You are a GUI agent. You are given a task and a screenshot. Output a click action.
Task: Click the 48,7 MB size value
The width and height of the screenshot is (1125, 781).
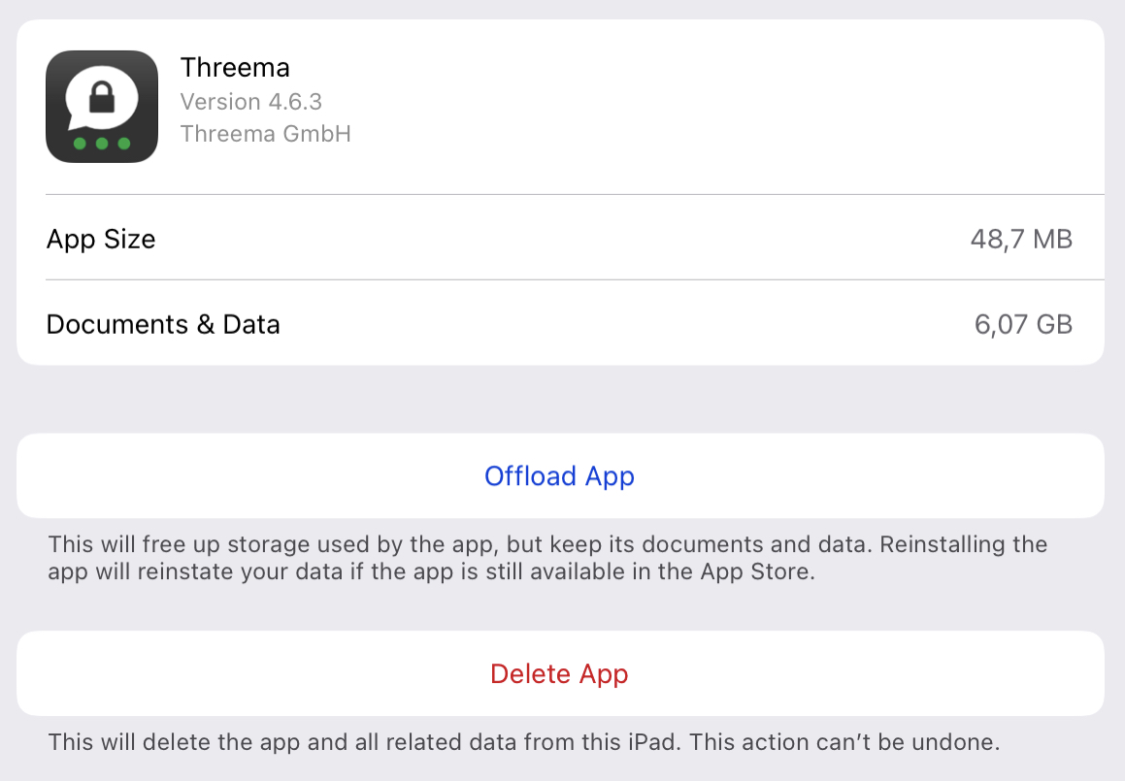[x=1021, y=239]
